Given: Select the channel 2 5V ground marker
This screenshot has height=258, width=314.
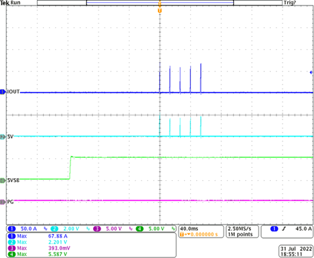Looking at the screenshot, I should click(3, 137).
